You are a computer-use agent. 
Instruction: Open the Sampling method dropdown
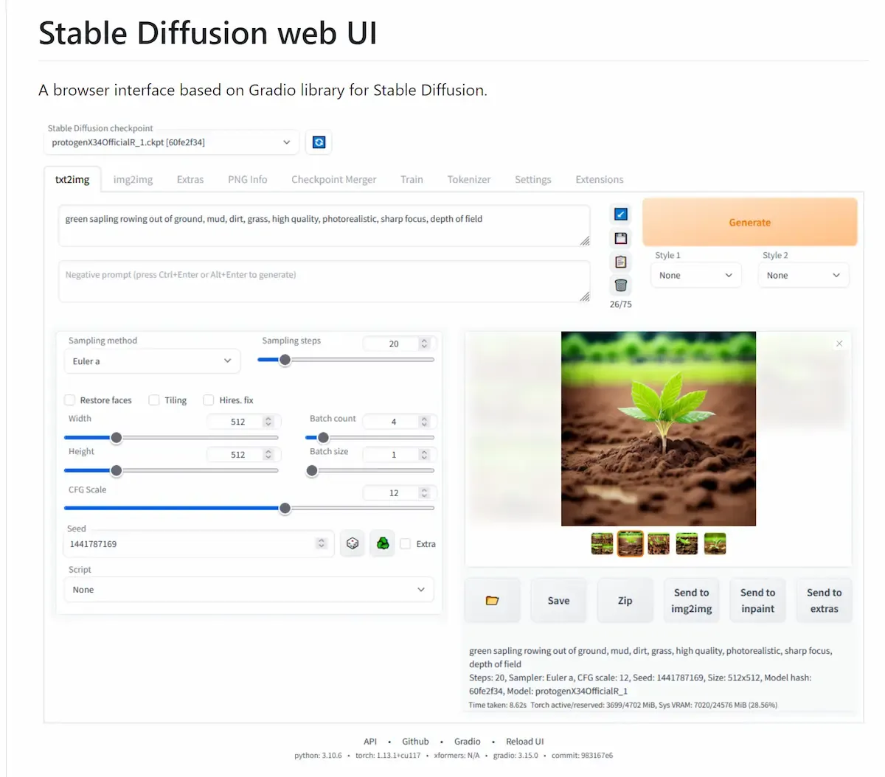coord(152,361)
